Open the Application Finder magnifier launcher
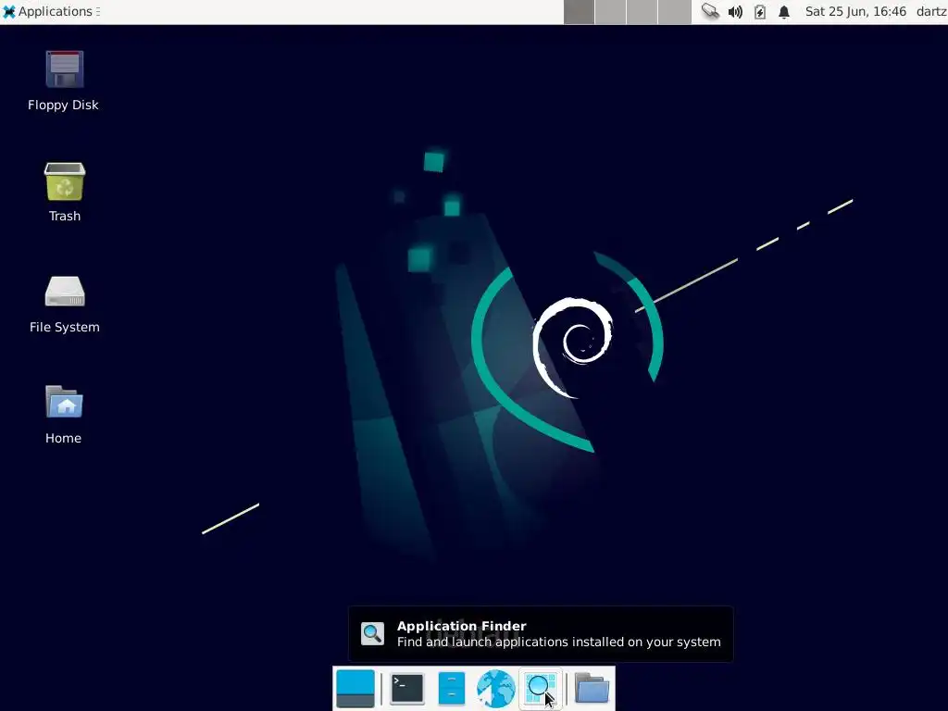The height and width of the screenshot is (711, 948). [541, 689]
